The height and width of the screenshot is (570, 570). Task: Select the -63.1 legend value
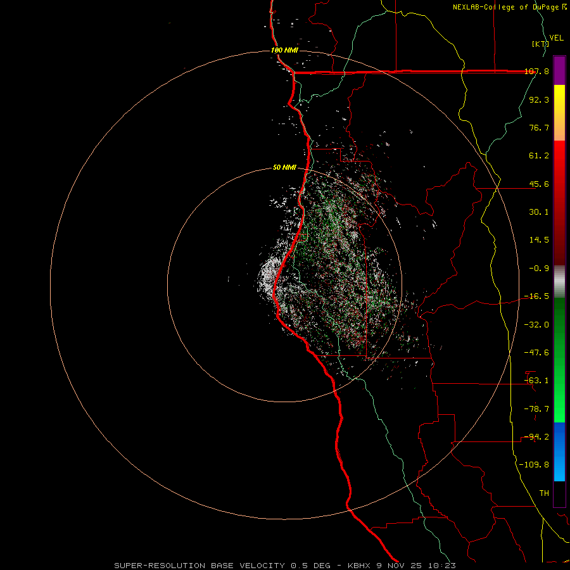(536, 381)
